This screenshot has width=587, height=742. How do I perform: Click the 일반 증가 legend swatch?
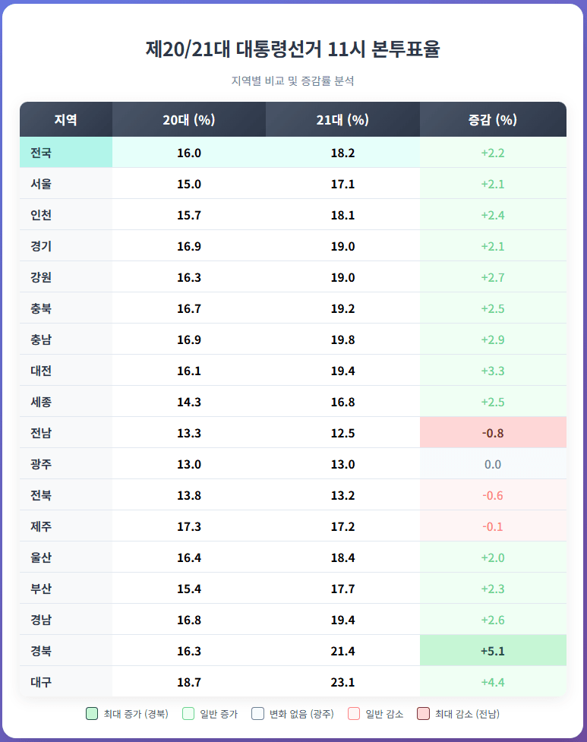pos(189,714)
